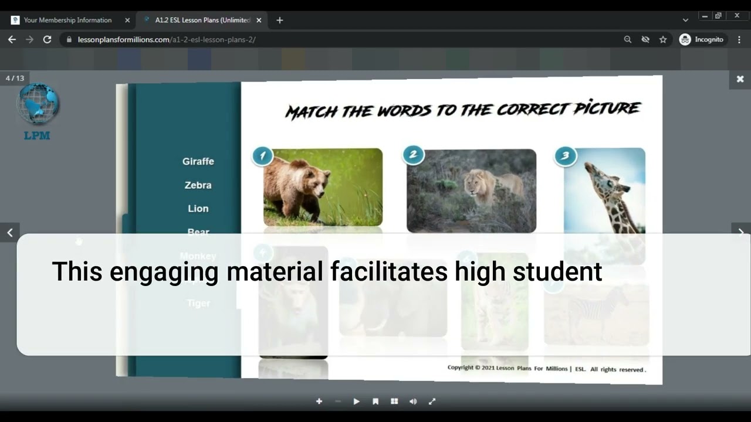Screen dimensions: 751x422
Task: Click the address bar URL field
Action: point(340,39)
